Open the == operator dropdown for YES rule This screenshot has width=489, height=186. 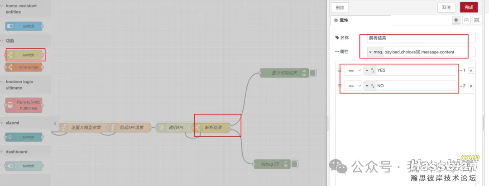353,71
